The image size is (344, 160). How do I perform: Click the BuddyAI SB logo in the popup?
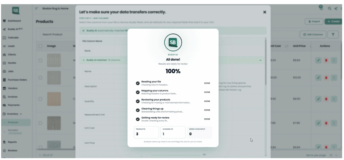[x=173, y=43]
